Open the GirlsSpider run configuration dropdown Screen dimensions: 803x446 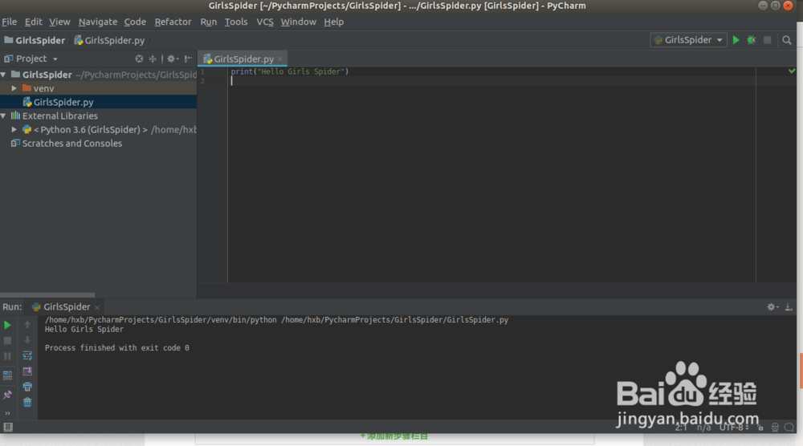(x=688, y=40)
